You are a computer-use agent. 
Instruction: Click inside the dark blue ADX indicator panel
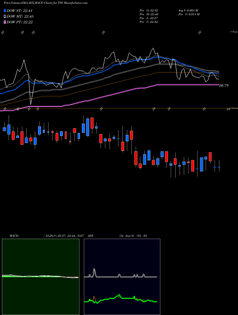122,277
